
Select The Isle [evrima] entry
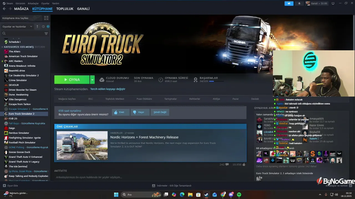18,166
